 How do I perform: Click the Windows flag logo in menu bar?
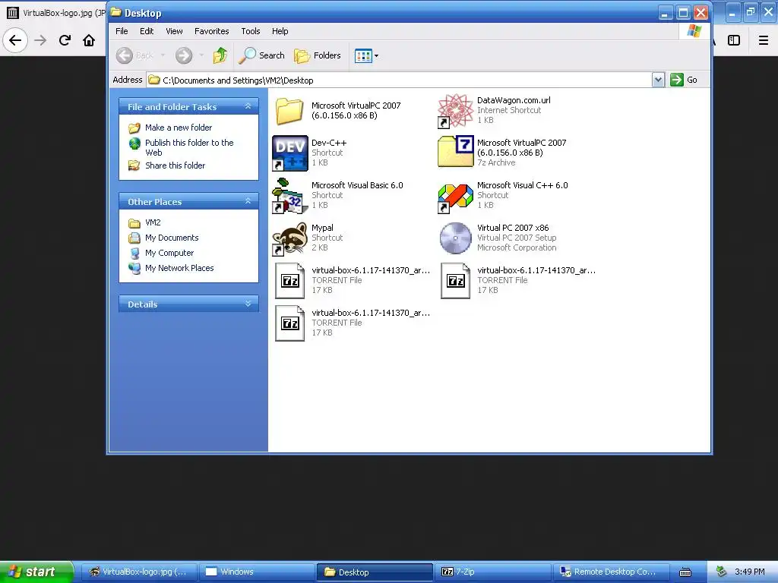click(x=694, y=31)
